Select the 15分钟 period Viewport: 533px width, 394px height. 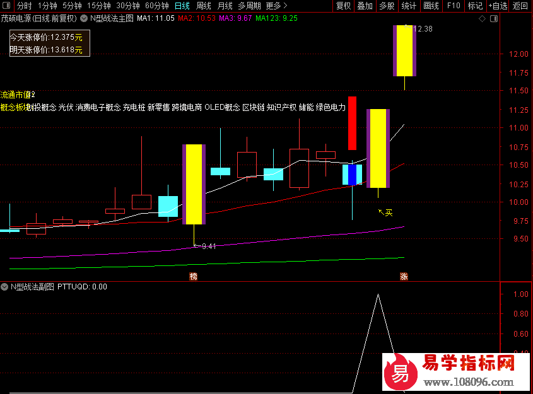(99, 6)
